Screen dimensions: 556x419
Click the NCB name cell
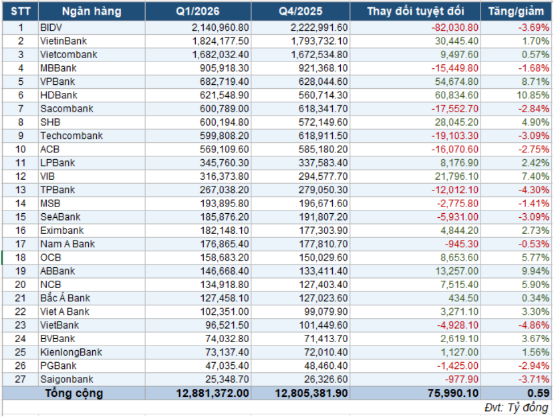pos(92,285)
